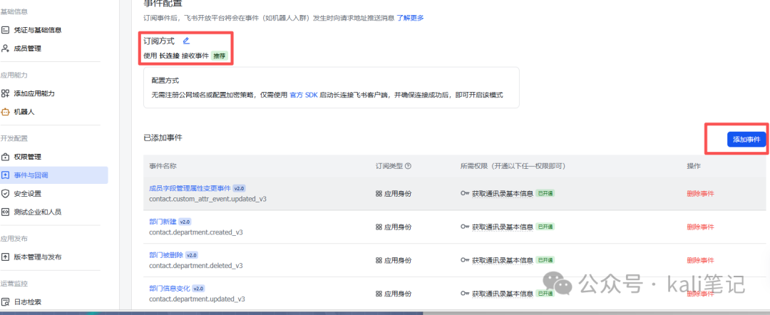
Task: Click 应用身份 icon in 部门新建 row
Action: [x=379, y=227]
